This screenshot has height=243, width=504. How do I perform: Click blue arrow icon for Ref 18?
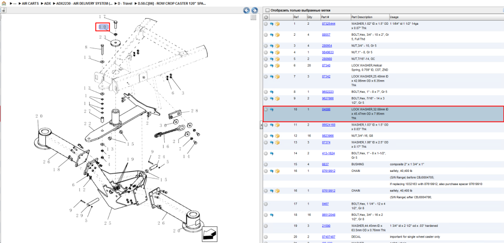pos(271,215)
